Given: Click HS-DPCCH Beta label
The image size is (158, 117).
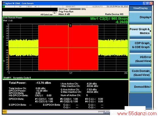Looking at the screenshot, I should (x=19, y=96).
